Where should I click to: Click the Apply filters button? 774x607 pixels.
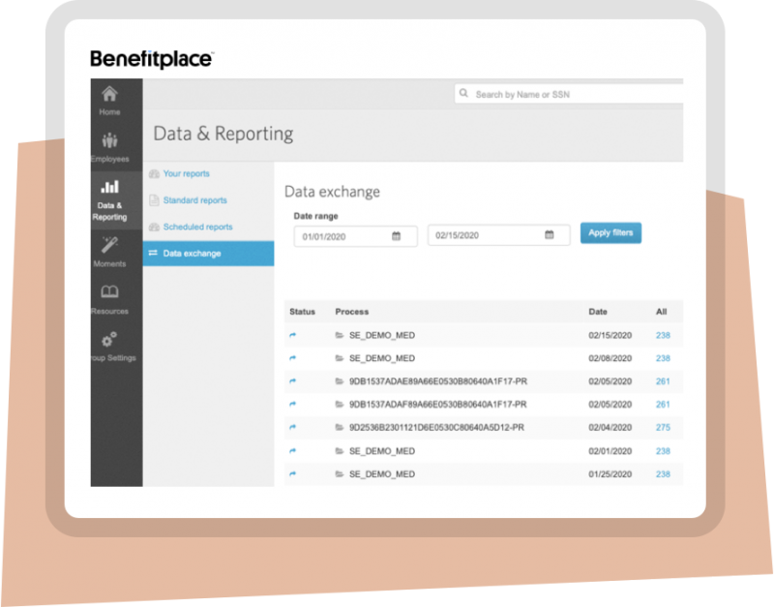point(610,232)
